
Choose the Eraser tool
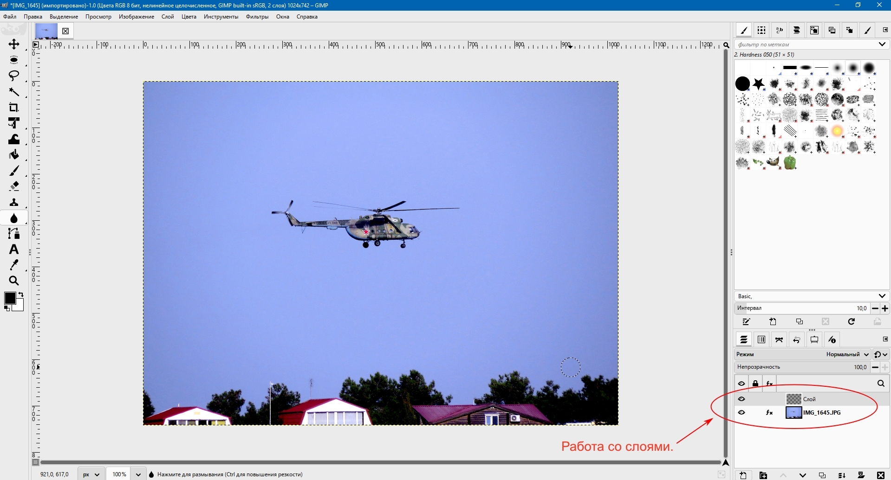point(14,186)
